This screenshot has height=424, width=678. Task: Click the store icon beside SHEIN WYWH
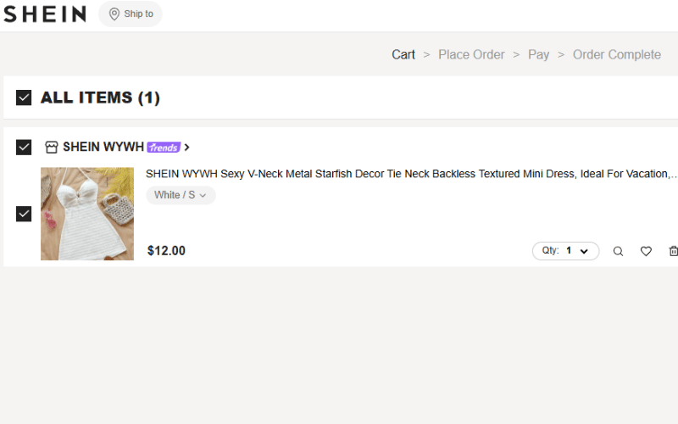coord(52,148)
